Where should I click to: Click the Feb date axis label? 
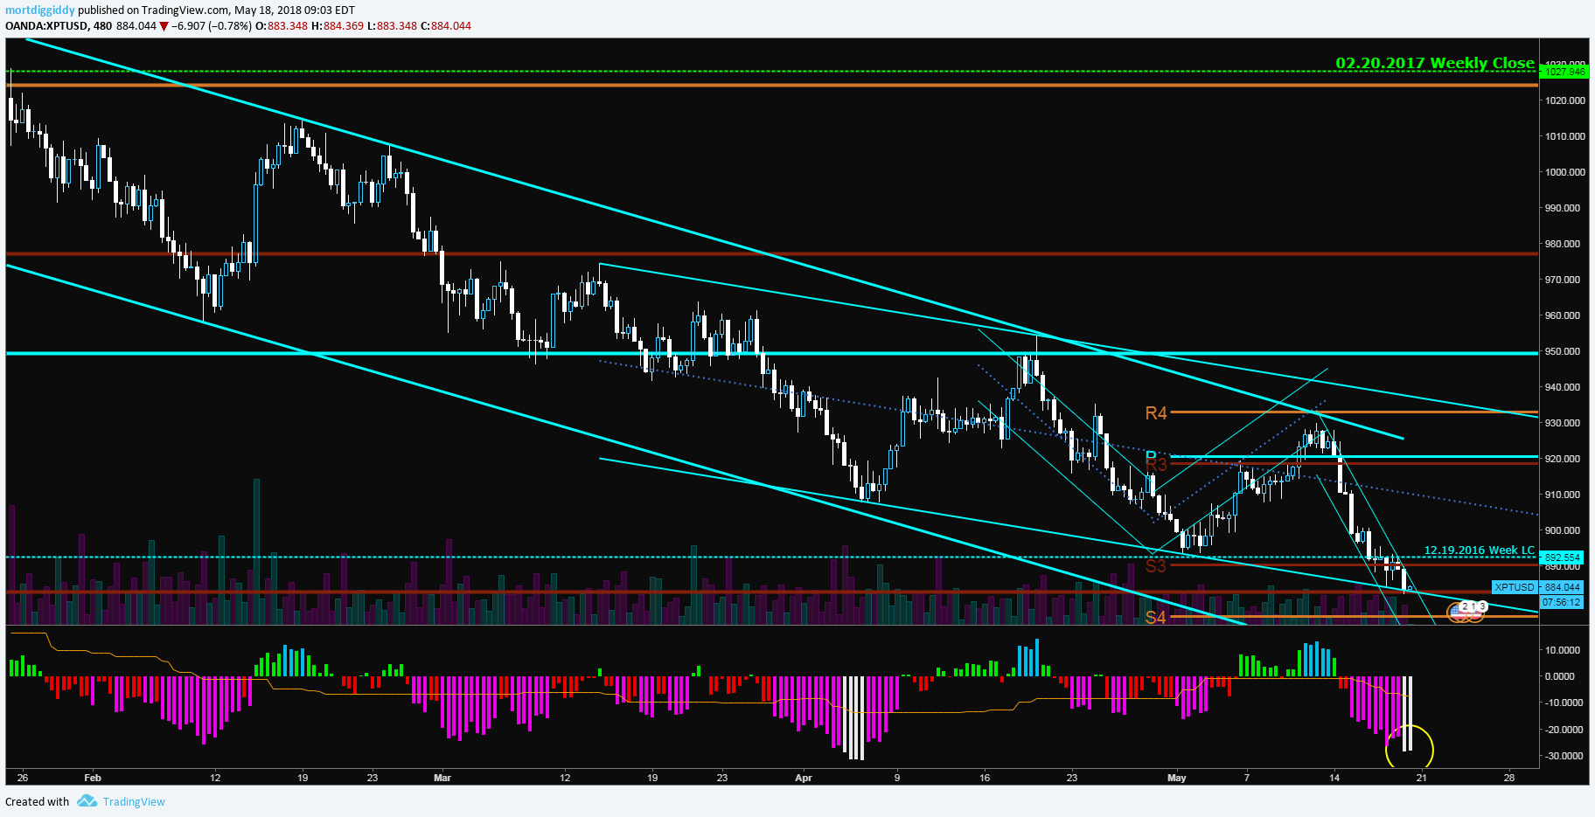coord(93,778)
